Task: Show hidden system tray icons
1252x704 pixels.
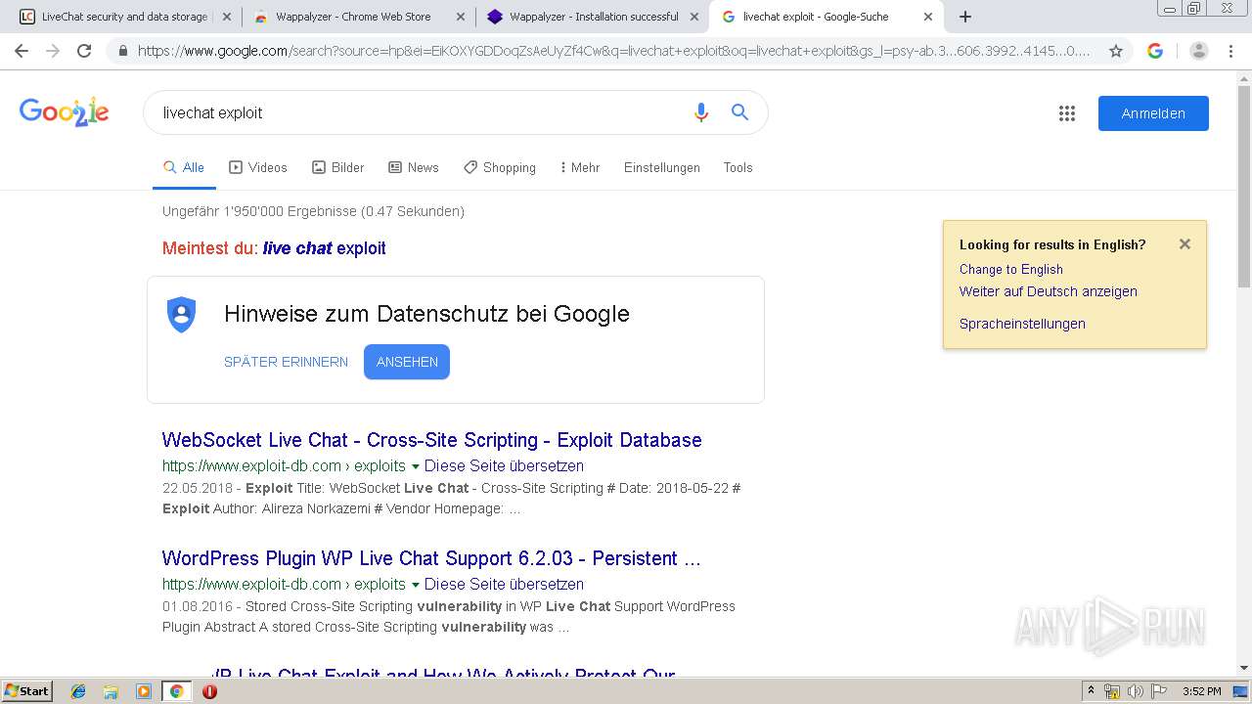Action: tap(1091, 691)
